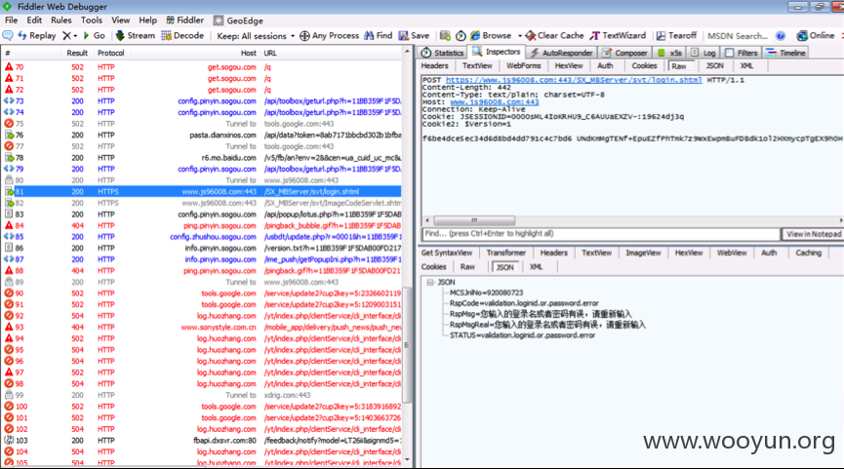
Task: Open the Browse dropdown arrow
Action: [x=520, y=36]
